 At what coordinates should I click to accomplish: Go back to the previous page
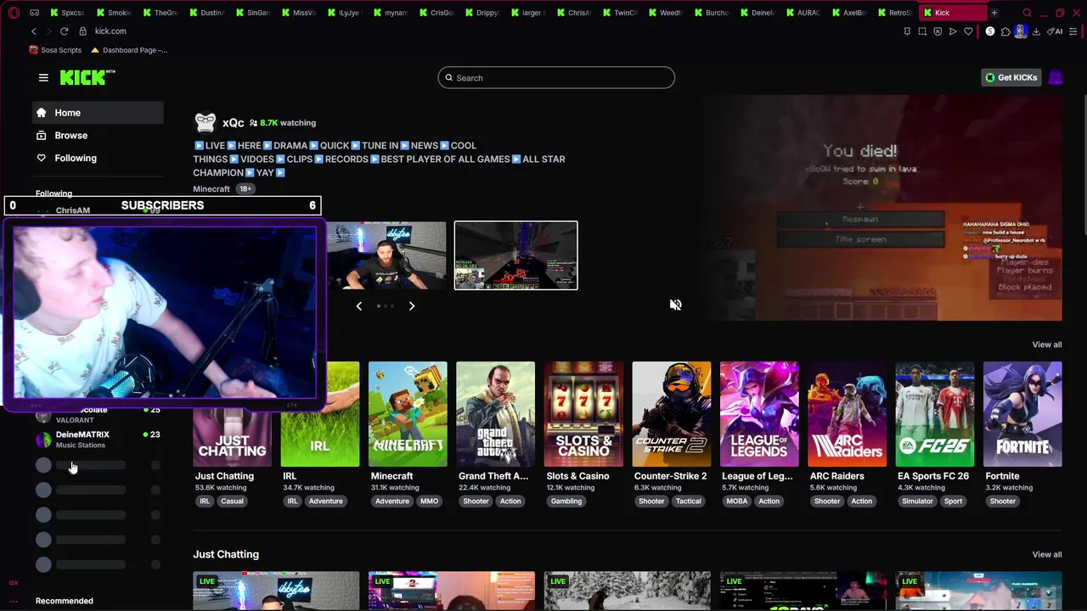pos(34,31)
